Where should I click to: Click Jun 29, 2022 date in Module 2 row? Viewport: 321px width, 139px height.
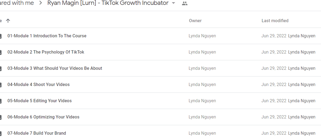click(x=274, y=52)
